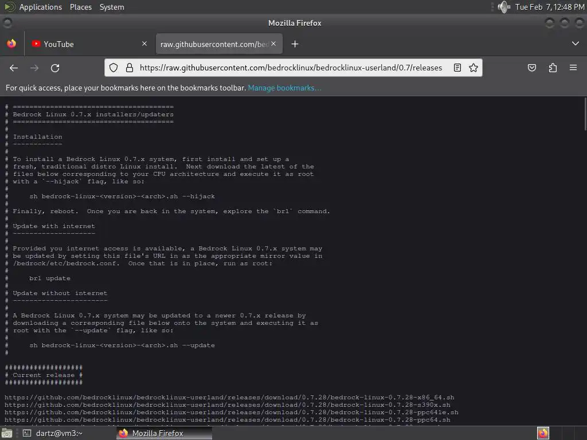Select Mozilla Firefox taskbar button
Image resolution: width=587 pixels, height=440 pixels.
point(165,433)
